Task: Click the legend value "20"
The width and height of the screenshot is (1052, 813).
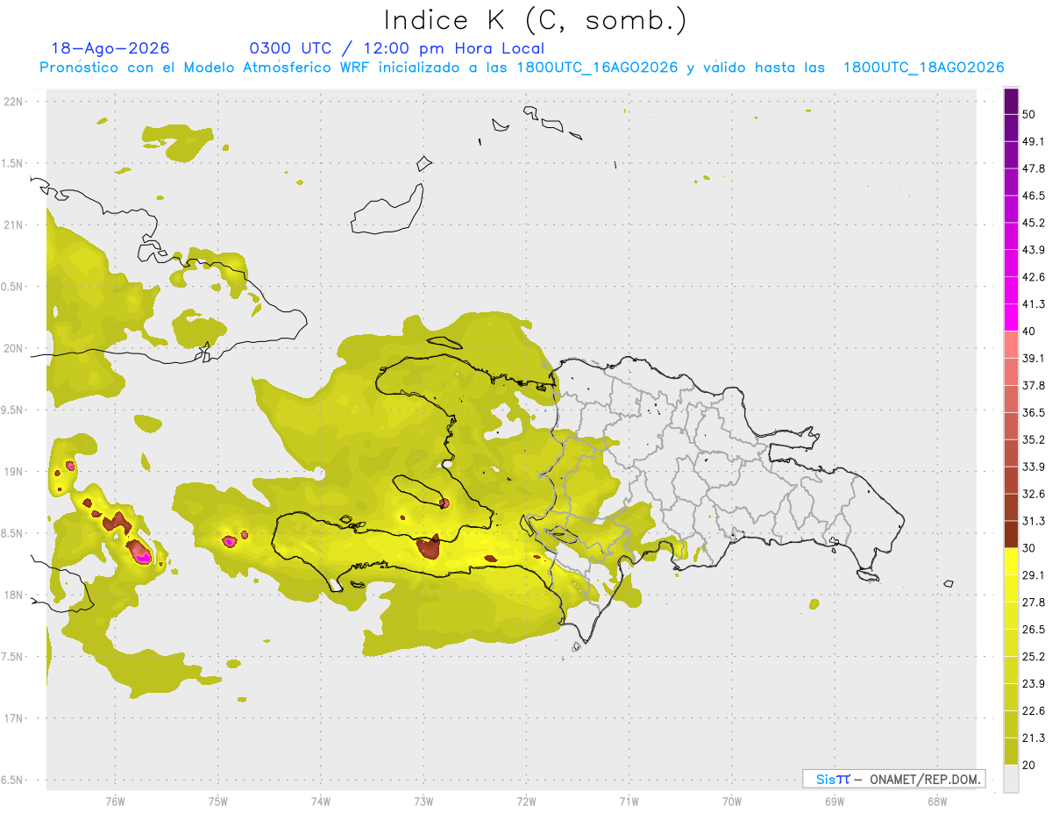Action: (x=1028, y=766)
